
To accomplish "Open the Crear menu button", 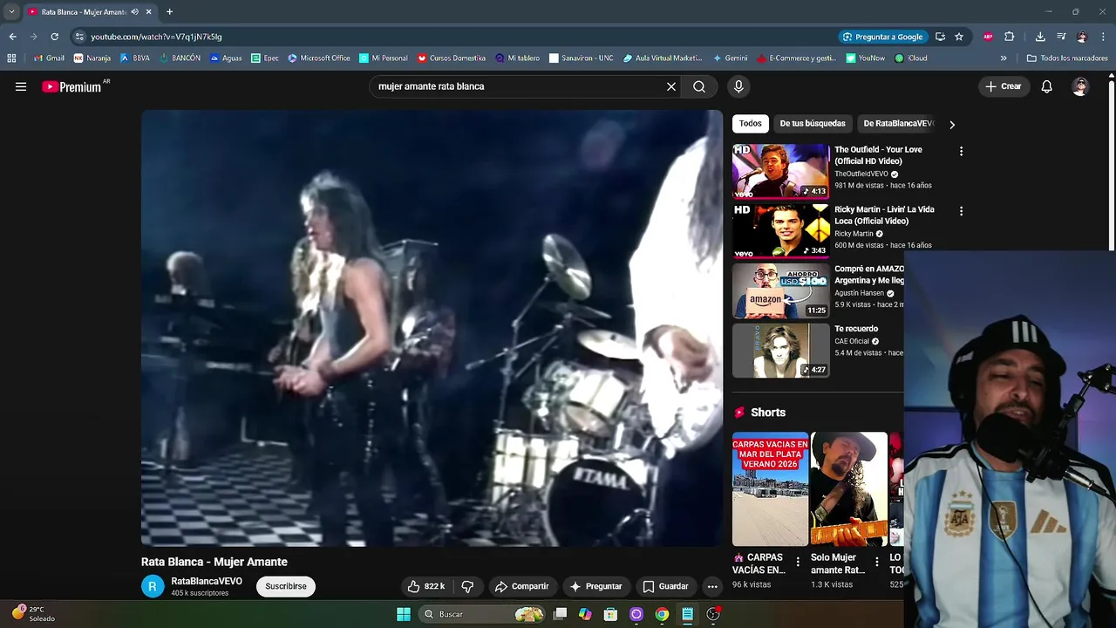I will tap(1004, 86).
